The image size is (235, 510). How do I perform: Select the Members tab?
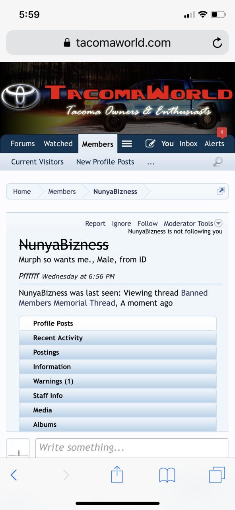pos(98,144)
